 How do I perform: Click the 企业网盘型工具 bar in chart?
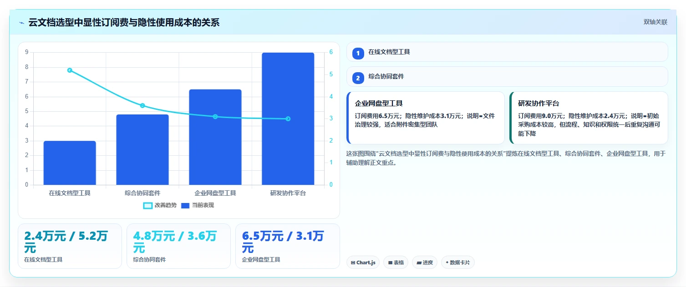pyautogui.click(x=215, y=137)
